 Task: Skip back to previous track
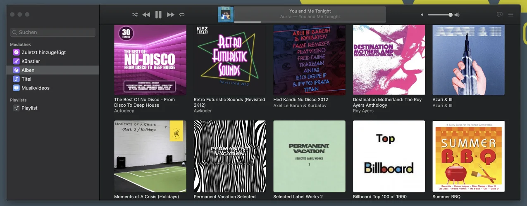(x=146, y=14)
